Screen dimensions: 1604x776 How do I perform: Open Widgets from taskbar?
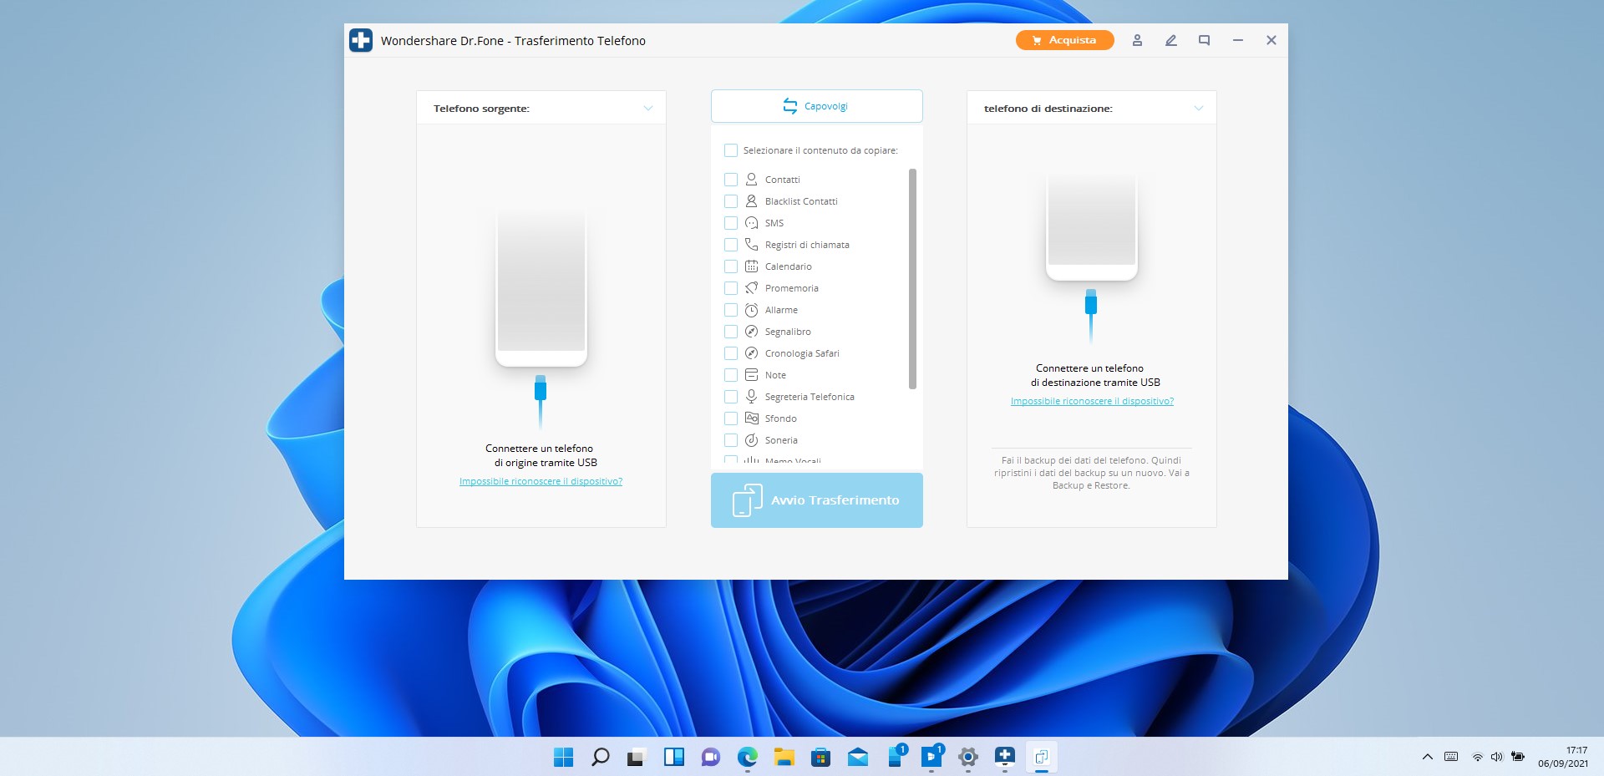[673, 757]
